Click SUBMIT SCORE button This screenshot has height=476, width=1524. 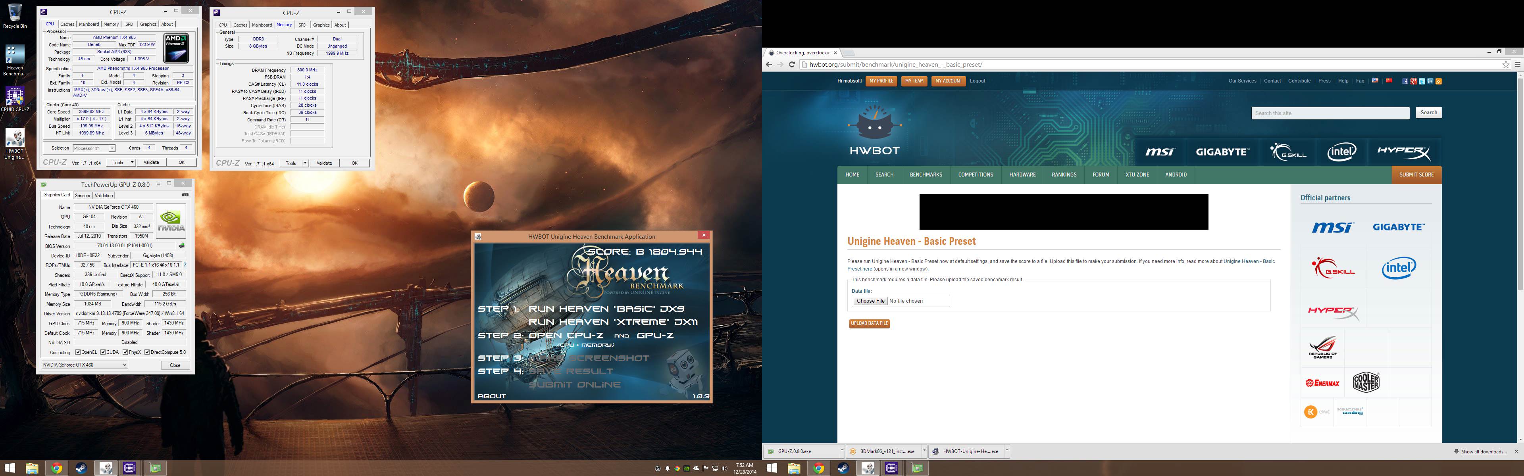[1416, 175]
